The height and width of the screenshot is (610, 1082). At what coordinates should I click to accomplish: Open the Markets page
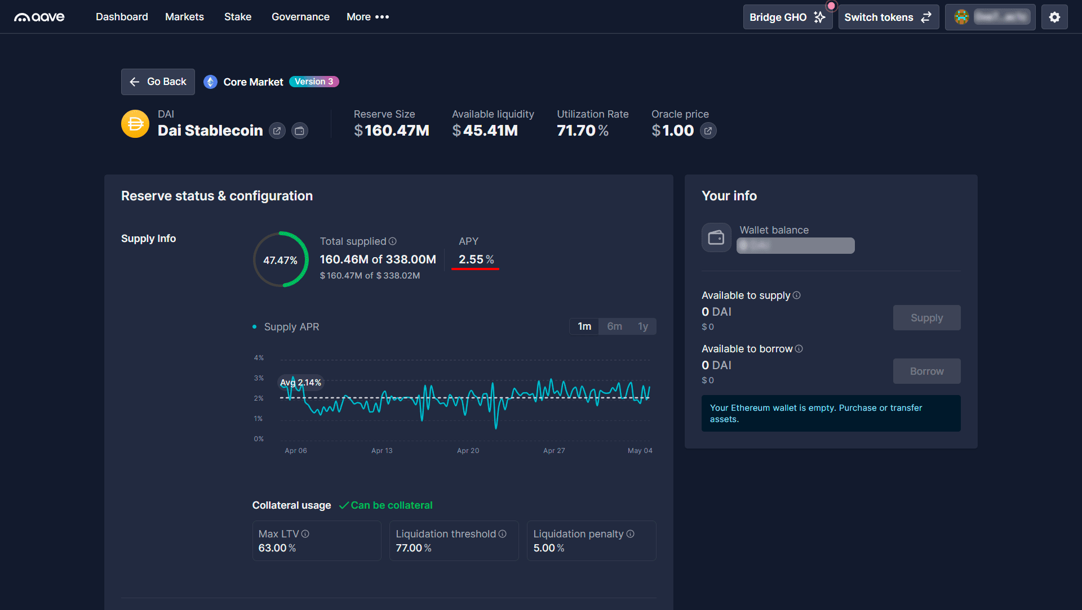point(184,17)
